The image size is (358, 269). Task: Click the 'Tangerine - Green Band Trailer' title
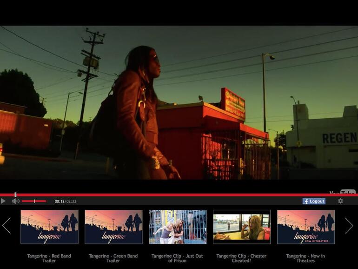(x=113, y=258)
